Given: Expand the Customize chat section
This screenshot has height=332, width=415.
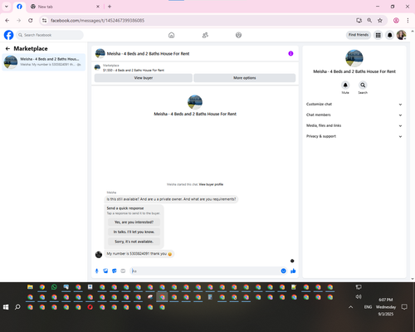Looking at the screenshot, I should [354, 105].
